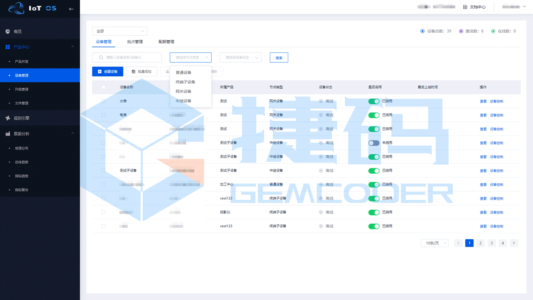Click the 文档中心 document icon
Image resolution: width=533 pixels, height=300 pixels.
[x=465, y=7]
